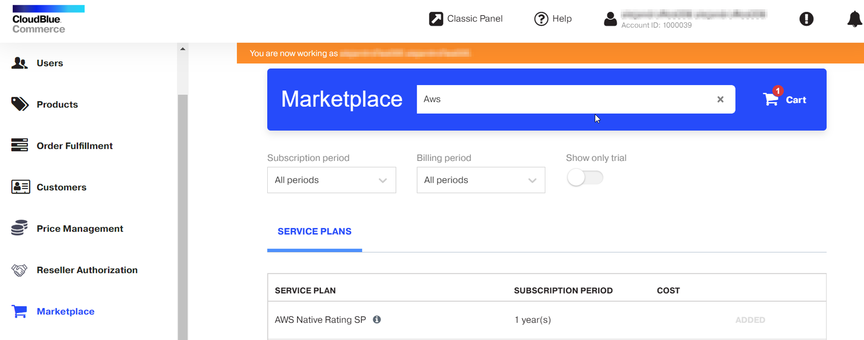The image size is (864, 340).
Task: Click the Help question mark icon
Action: [541, 19]
